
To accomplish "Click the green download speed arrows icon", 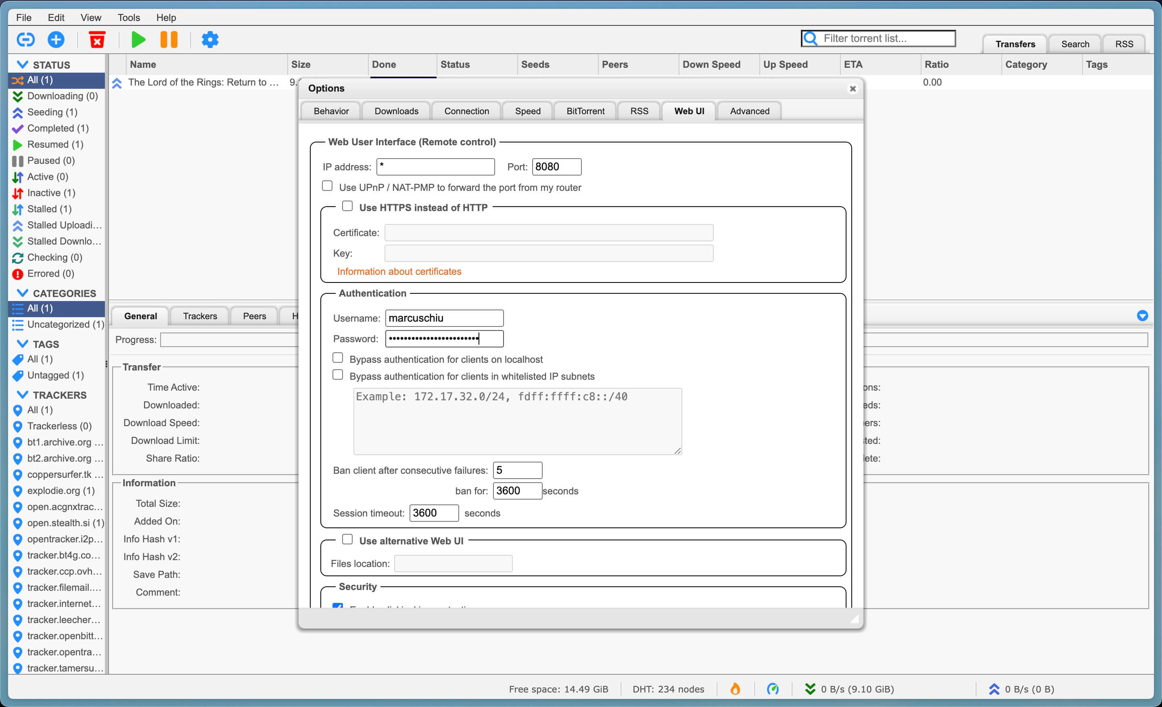I will click(810, 689).
